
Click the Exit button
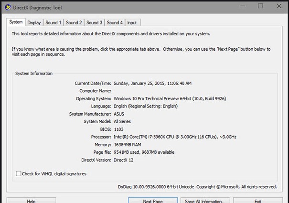point(258,201)
